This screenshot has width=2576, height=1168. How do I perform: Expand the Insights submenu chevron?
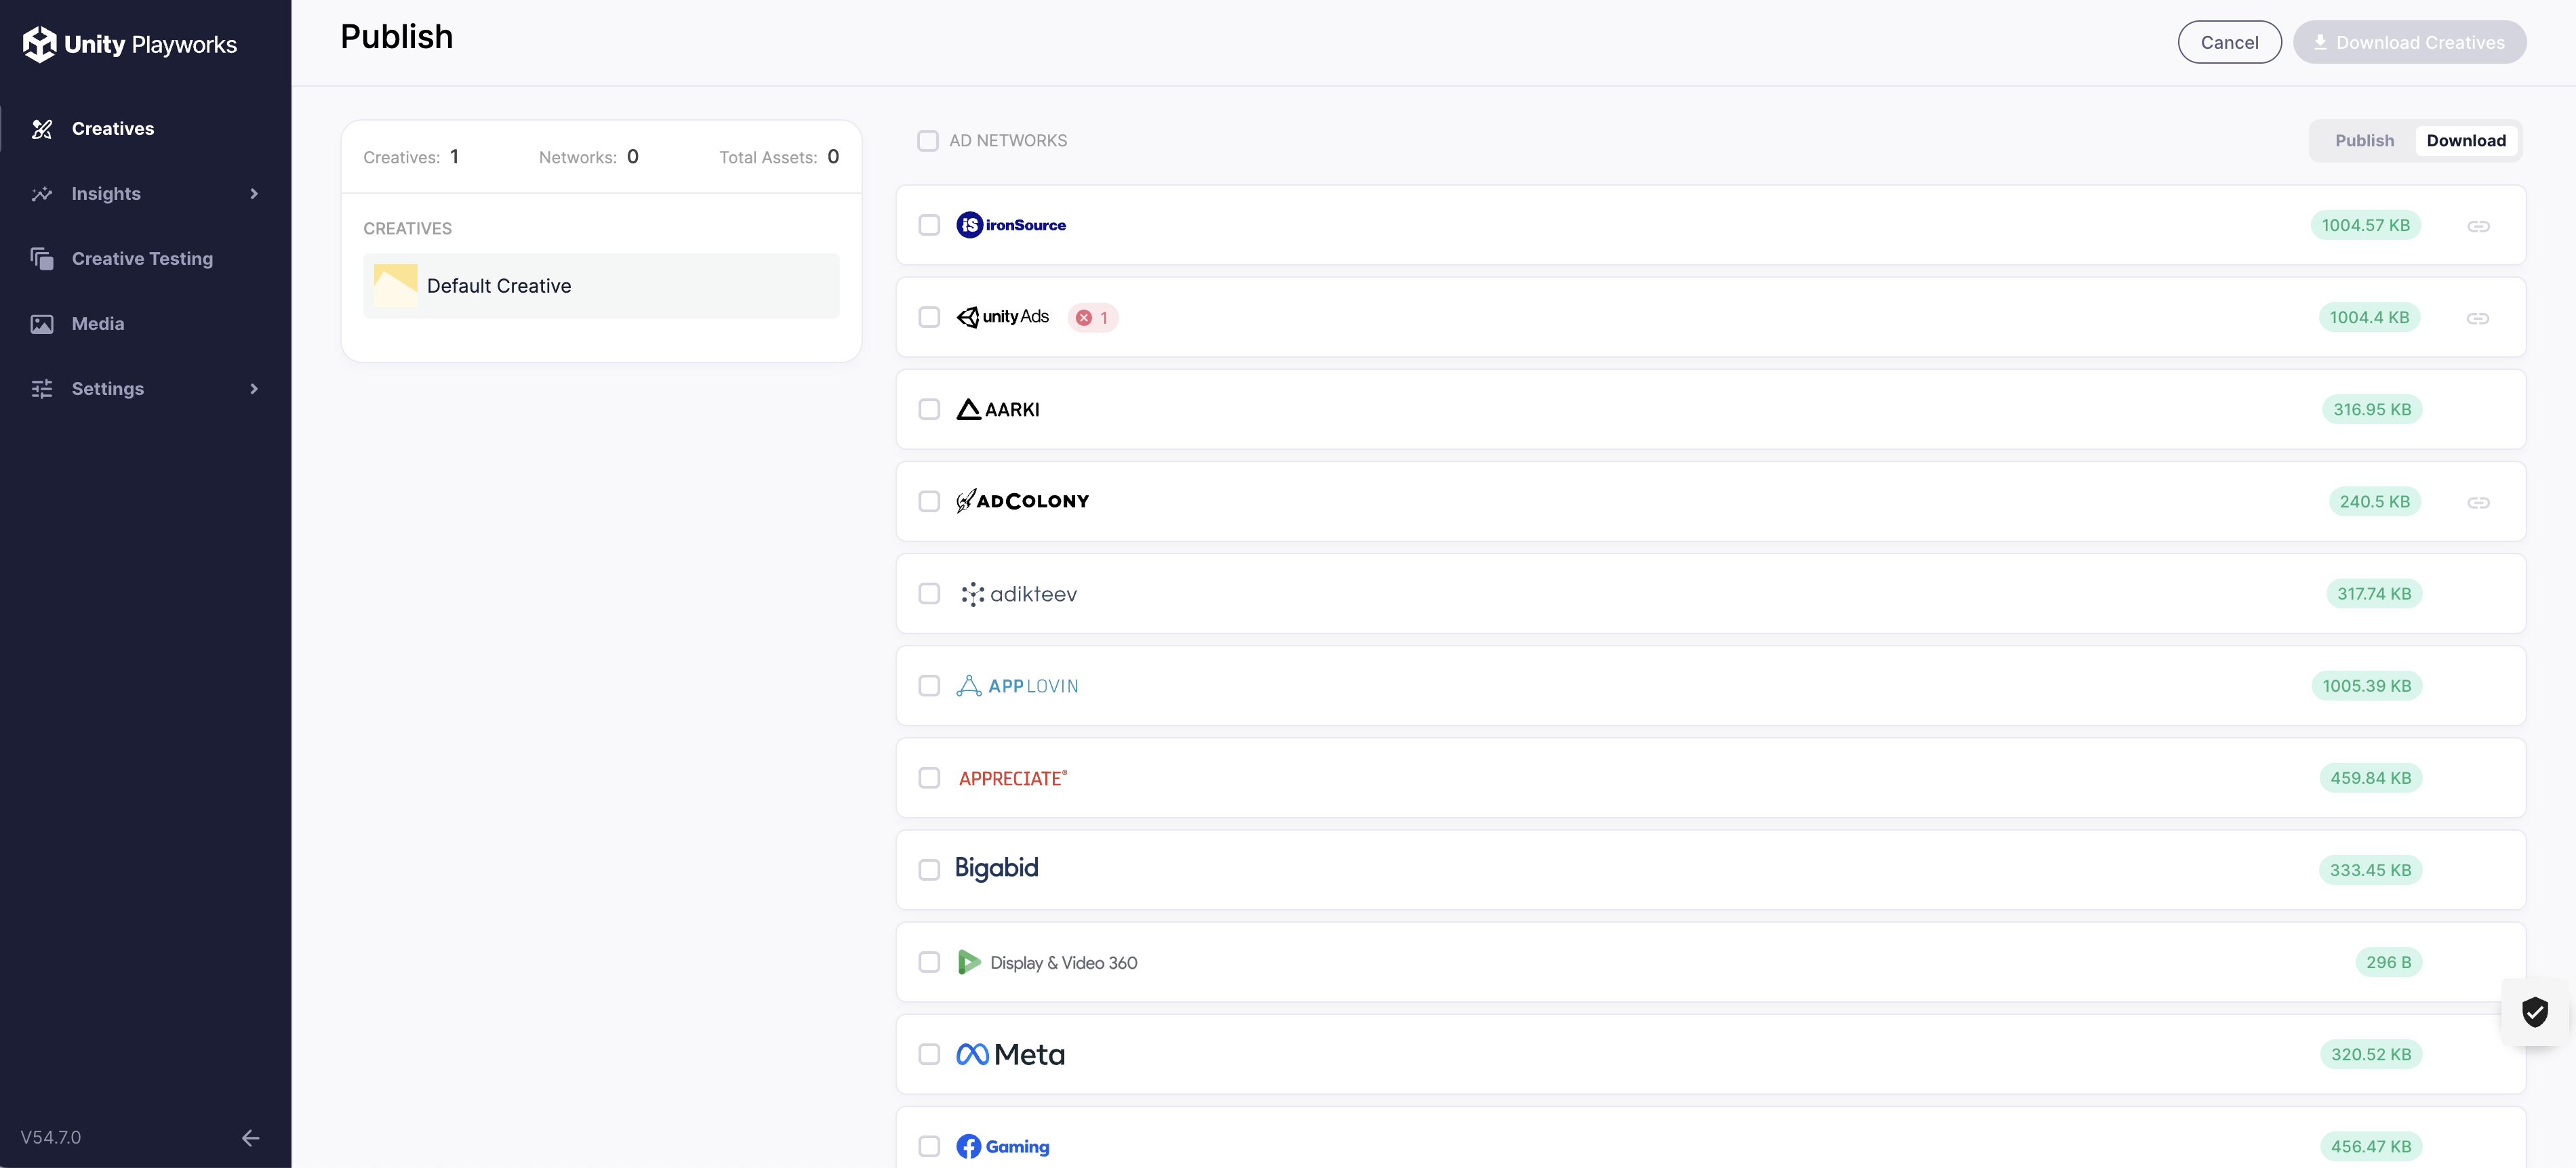point(254,194)
